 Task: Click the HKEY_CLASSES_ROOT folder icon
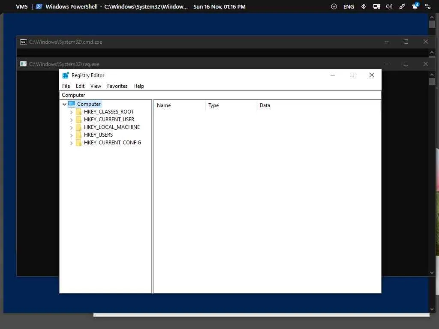(x=79, y=112)
